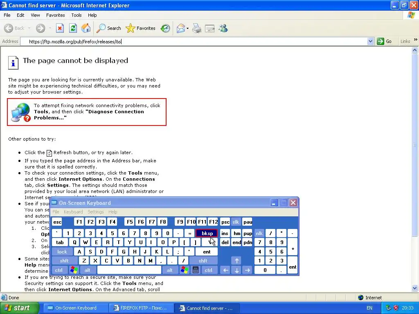419x314 pixels.
Task: Click the left arrow key
Action: point(225,270)
